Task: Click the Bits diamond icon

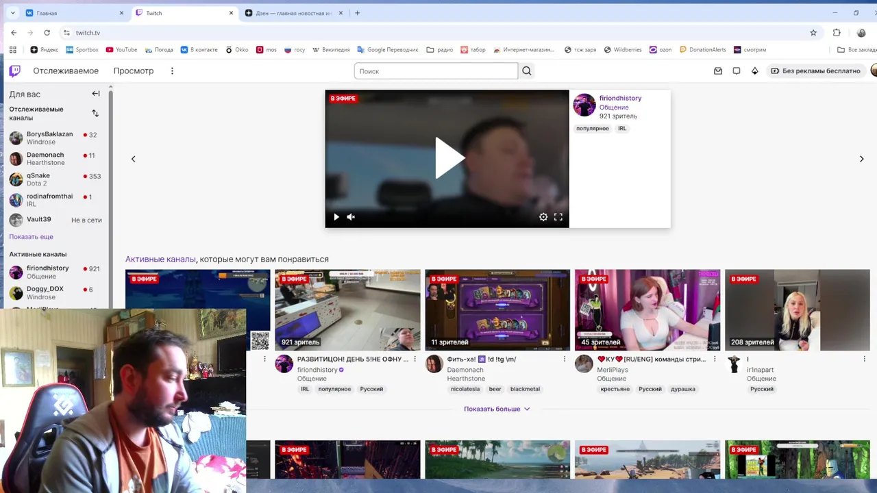Action: pyautogui.click(x=755, y=71)
